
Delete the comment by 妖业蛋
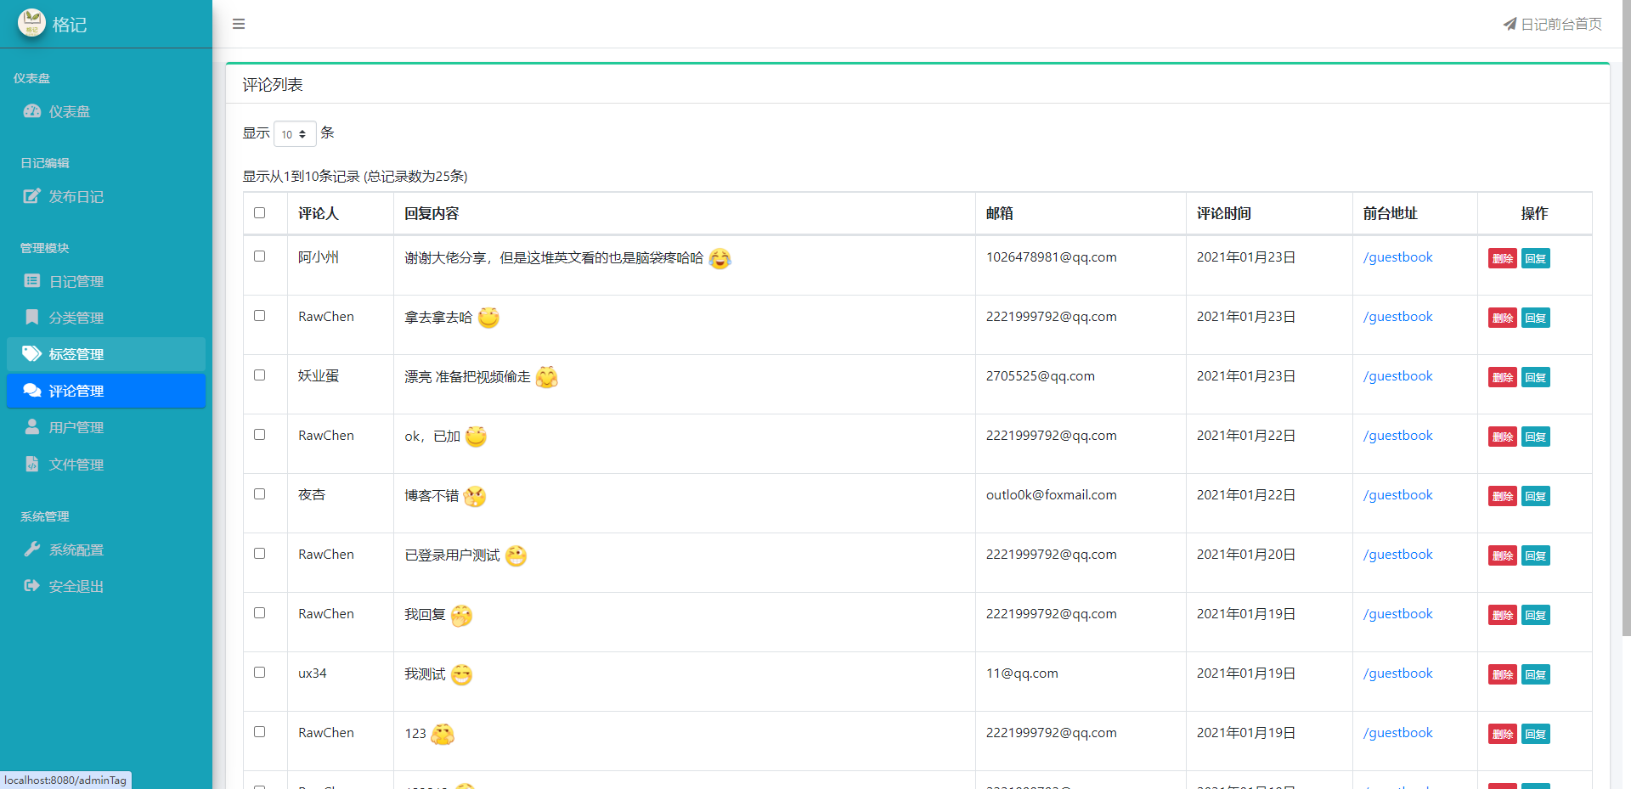[1502, 377]
